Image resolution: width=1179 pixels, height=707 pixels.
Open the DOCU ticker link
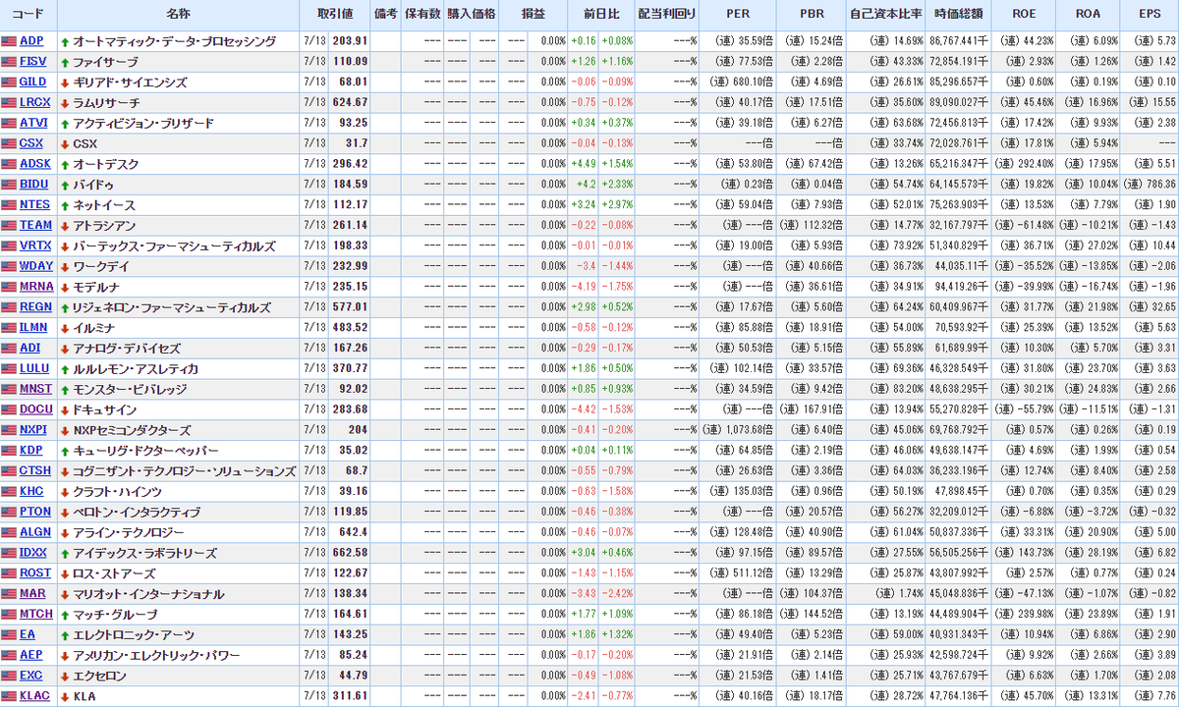(34, 409)
